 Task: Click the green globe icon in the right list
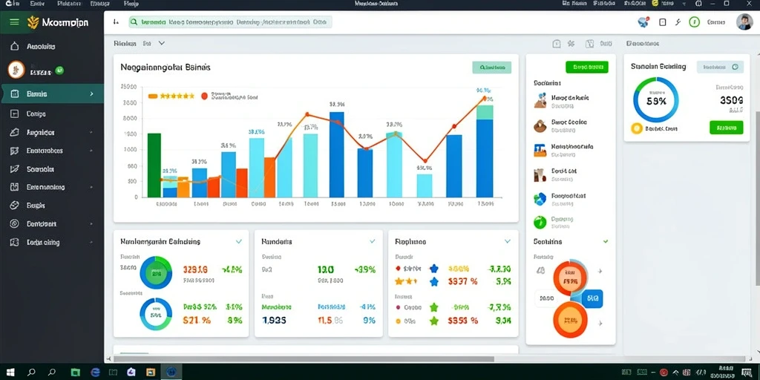[540, 223]
